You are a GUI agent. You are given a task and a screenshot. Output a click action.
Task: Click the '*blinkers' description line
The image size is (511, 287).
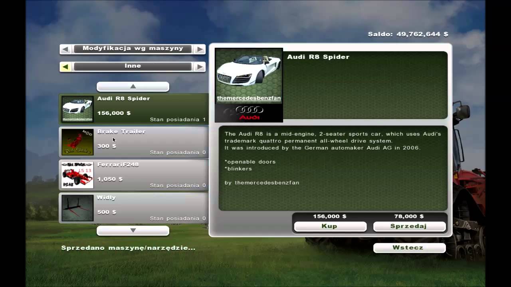[x=238, y=169]
